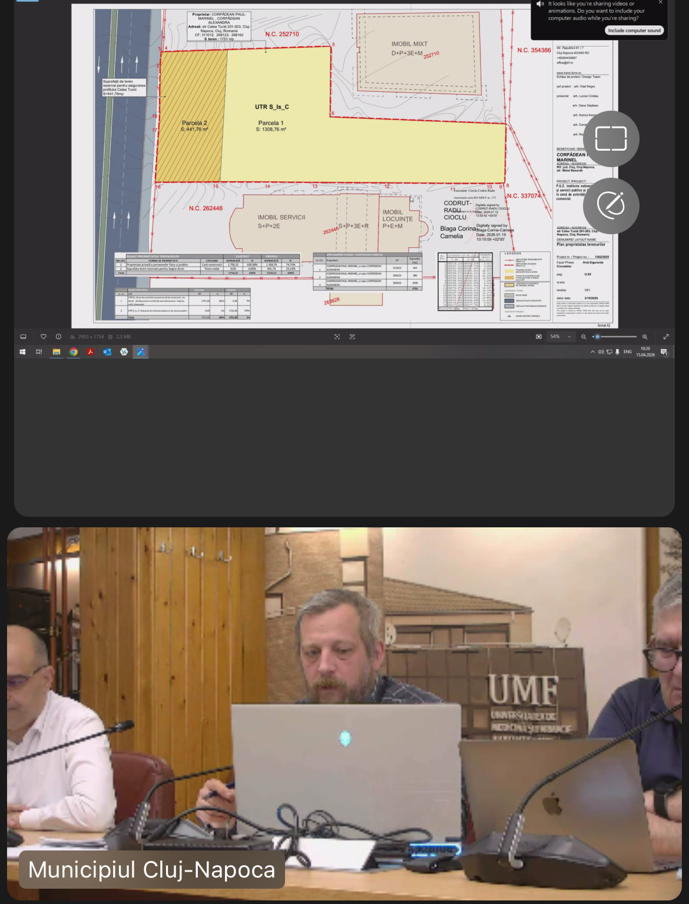Expand the system tray hidden icons chevron

click(592, 352)
